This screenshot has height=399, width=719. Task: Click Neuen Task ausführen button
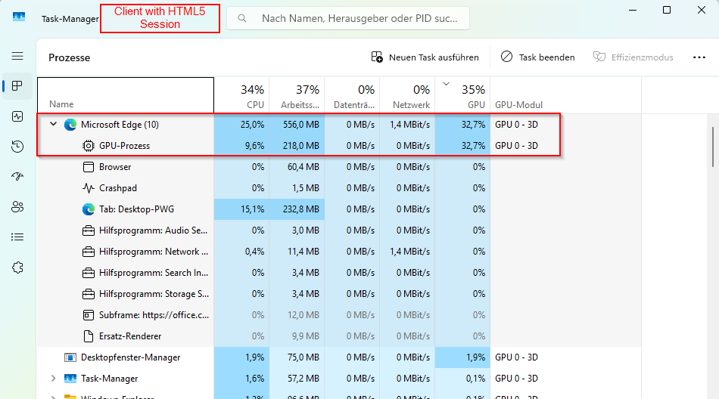(425, 57)
